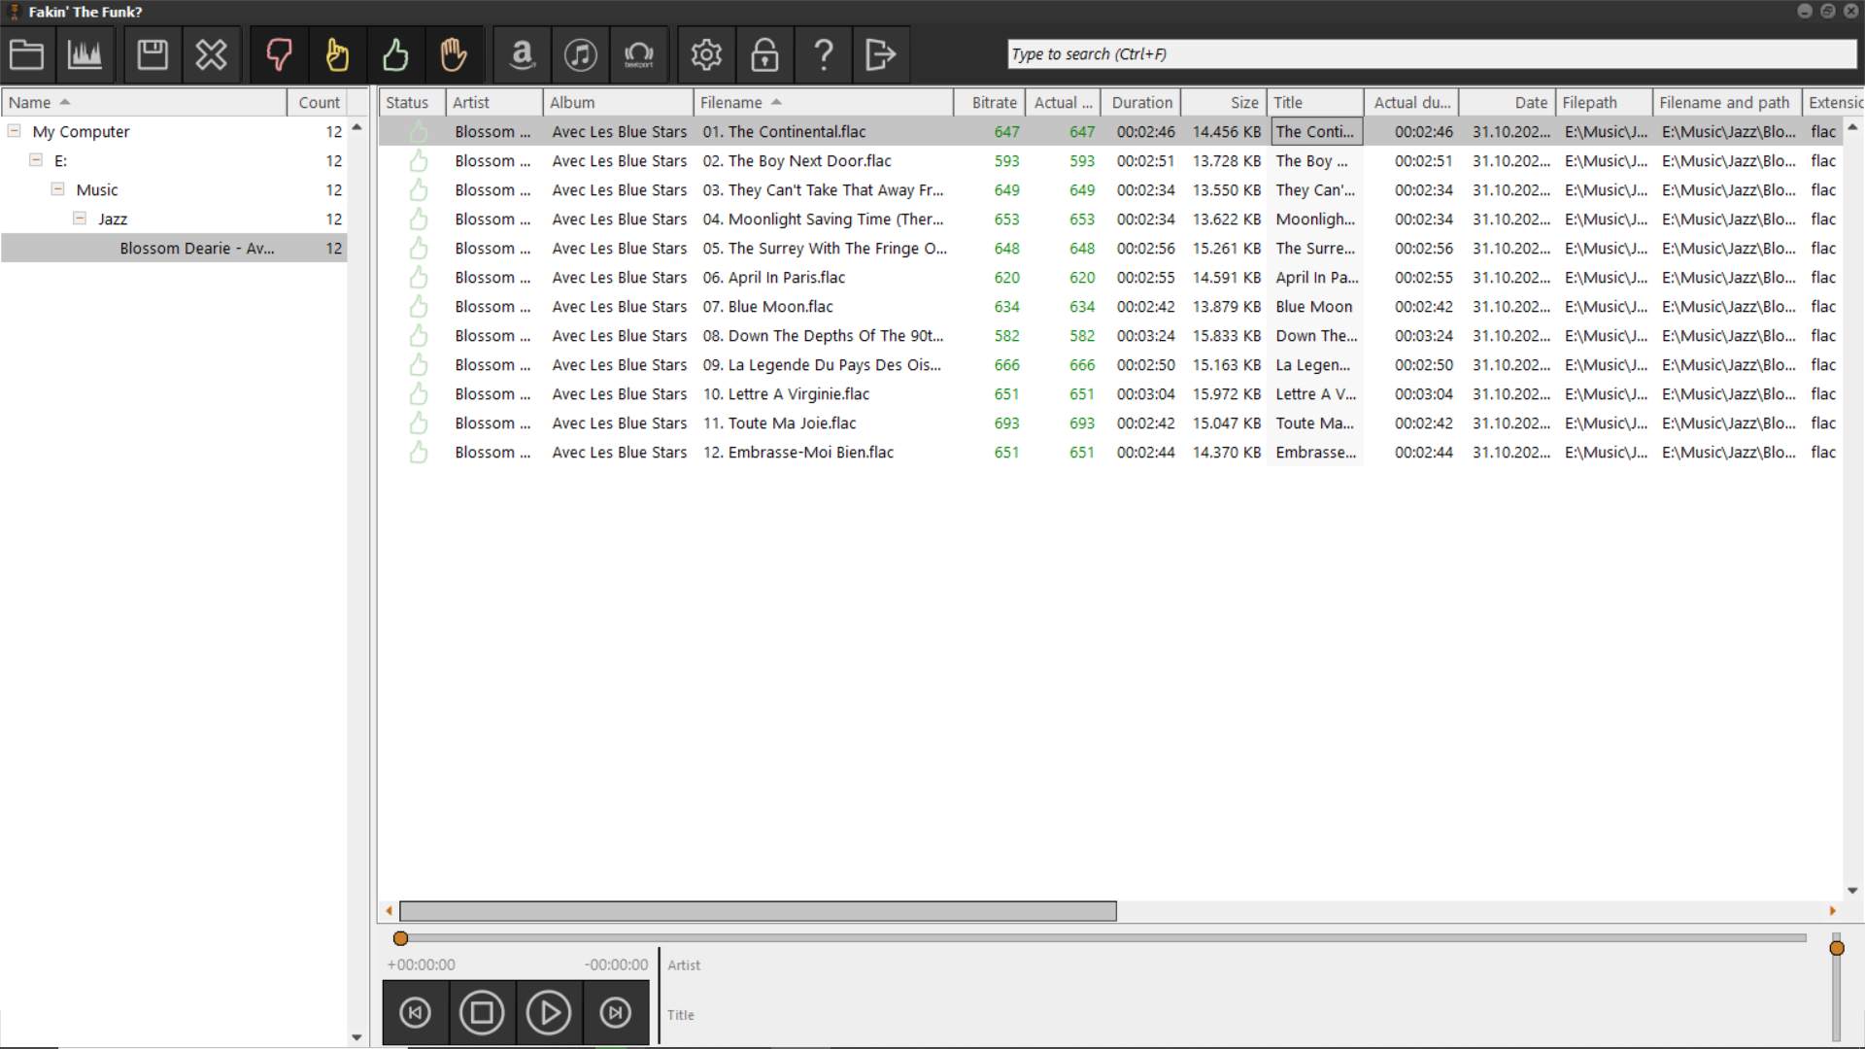The height and width of the screenshot is (1049, 1865).
Task: Open the Amazon search icon
Action: click(523, 54)
